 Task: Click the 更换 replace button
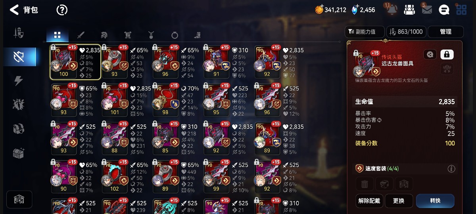pyautogui.click(x=399, y=201)
